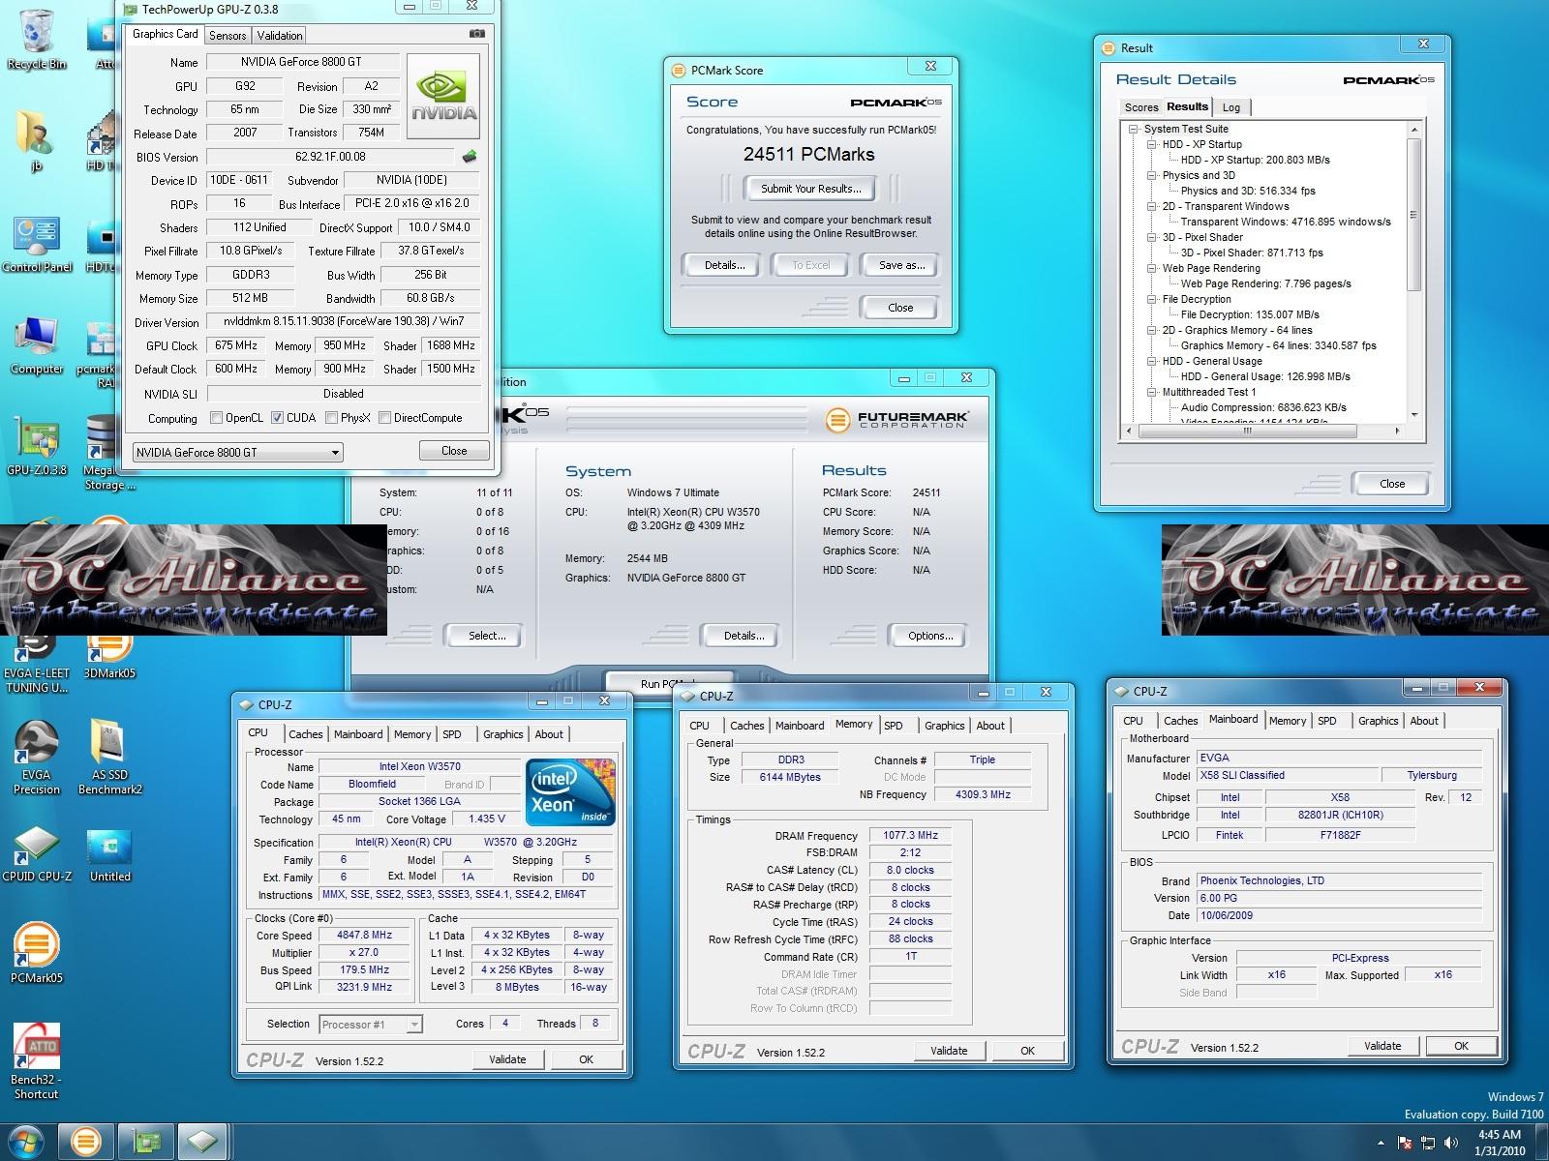Click vertical scrollbar in Result Details tree
This screenshot has height=1161, width=1549.
pyautogui.click(x=1414, y=214)
